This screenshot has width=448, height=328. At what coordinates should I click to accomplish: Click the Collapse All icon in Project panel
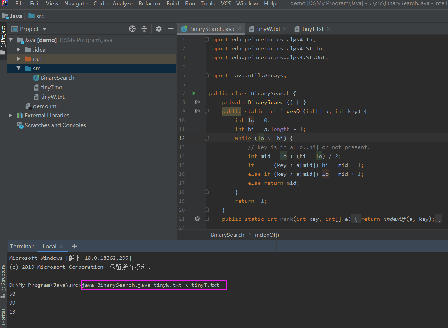click(144, 29)
